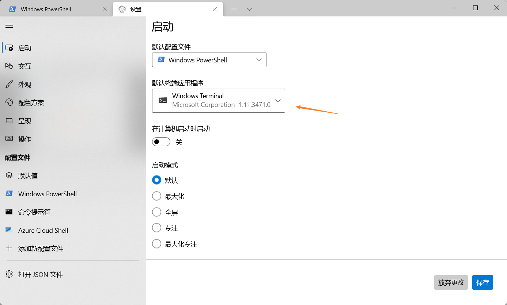507x305 pixels.
Task: Click the 默认值 layers icon
Action: click(x=10, y=175)
